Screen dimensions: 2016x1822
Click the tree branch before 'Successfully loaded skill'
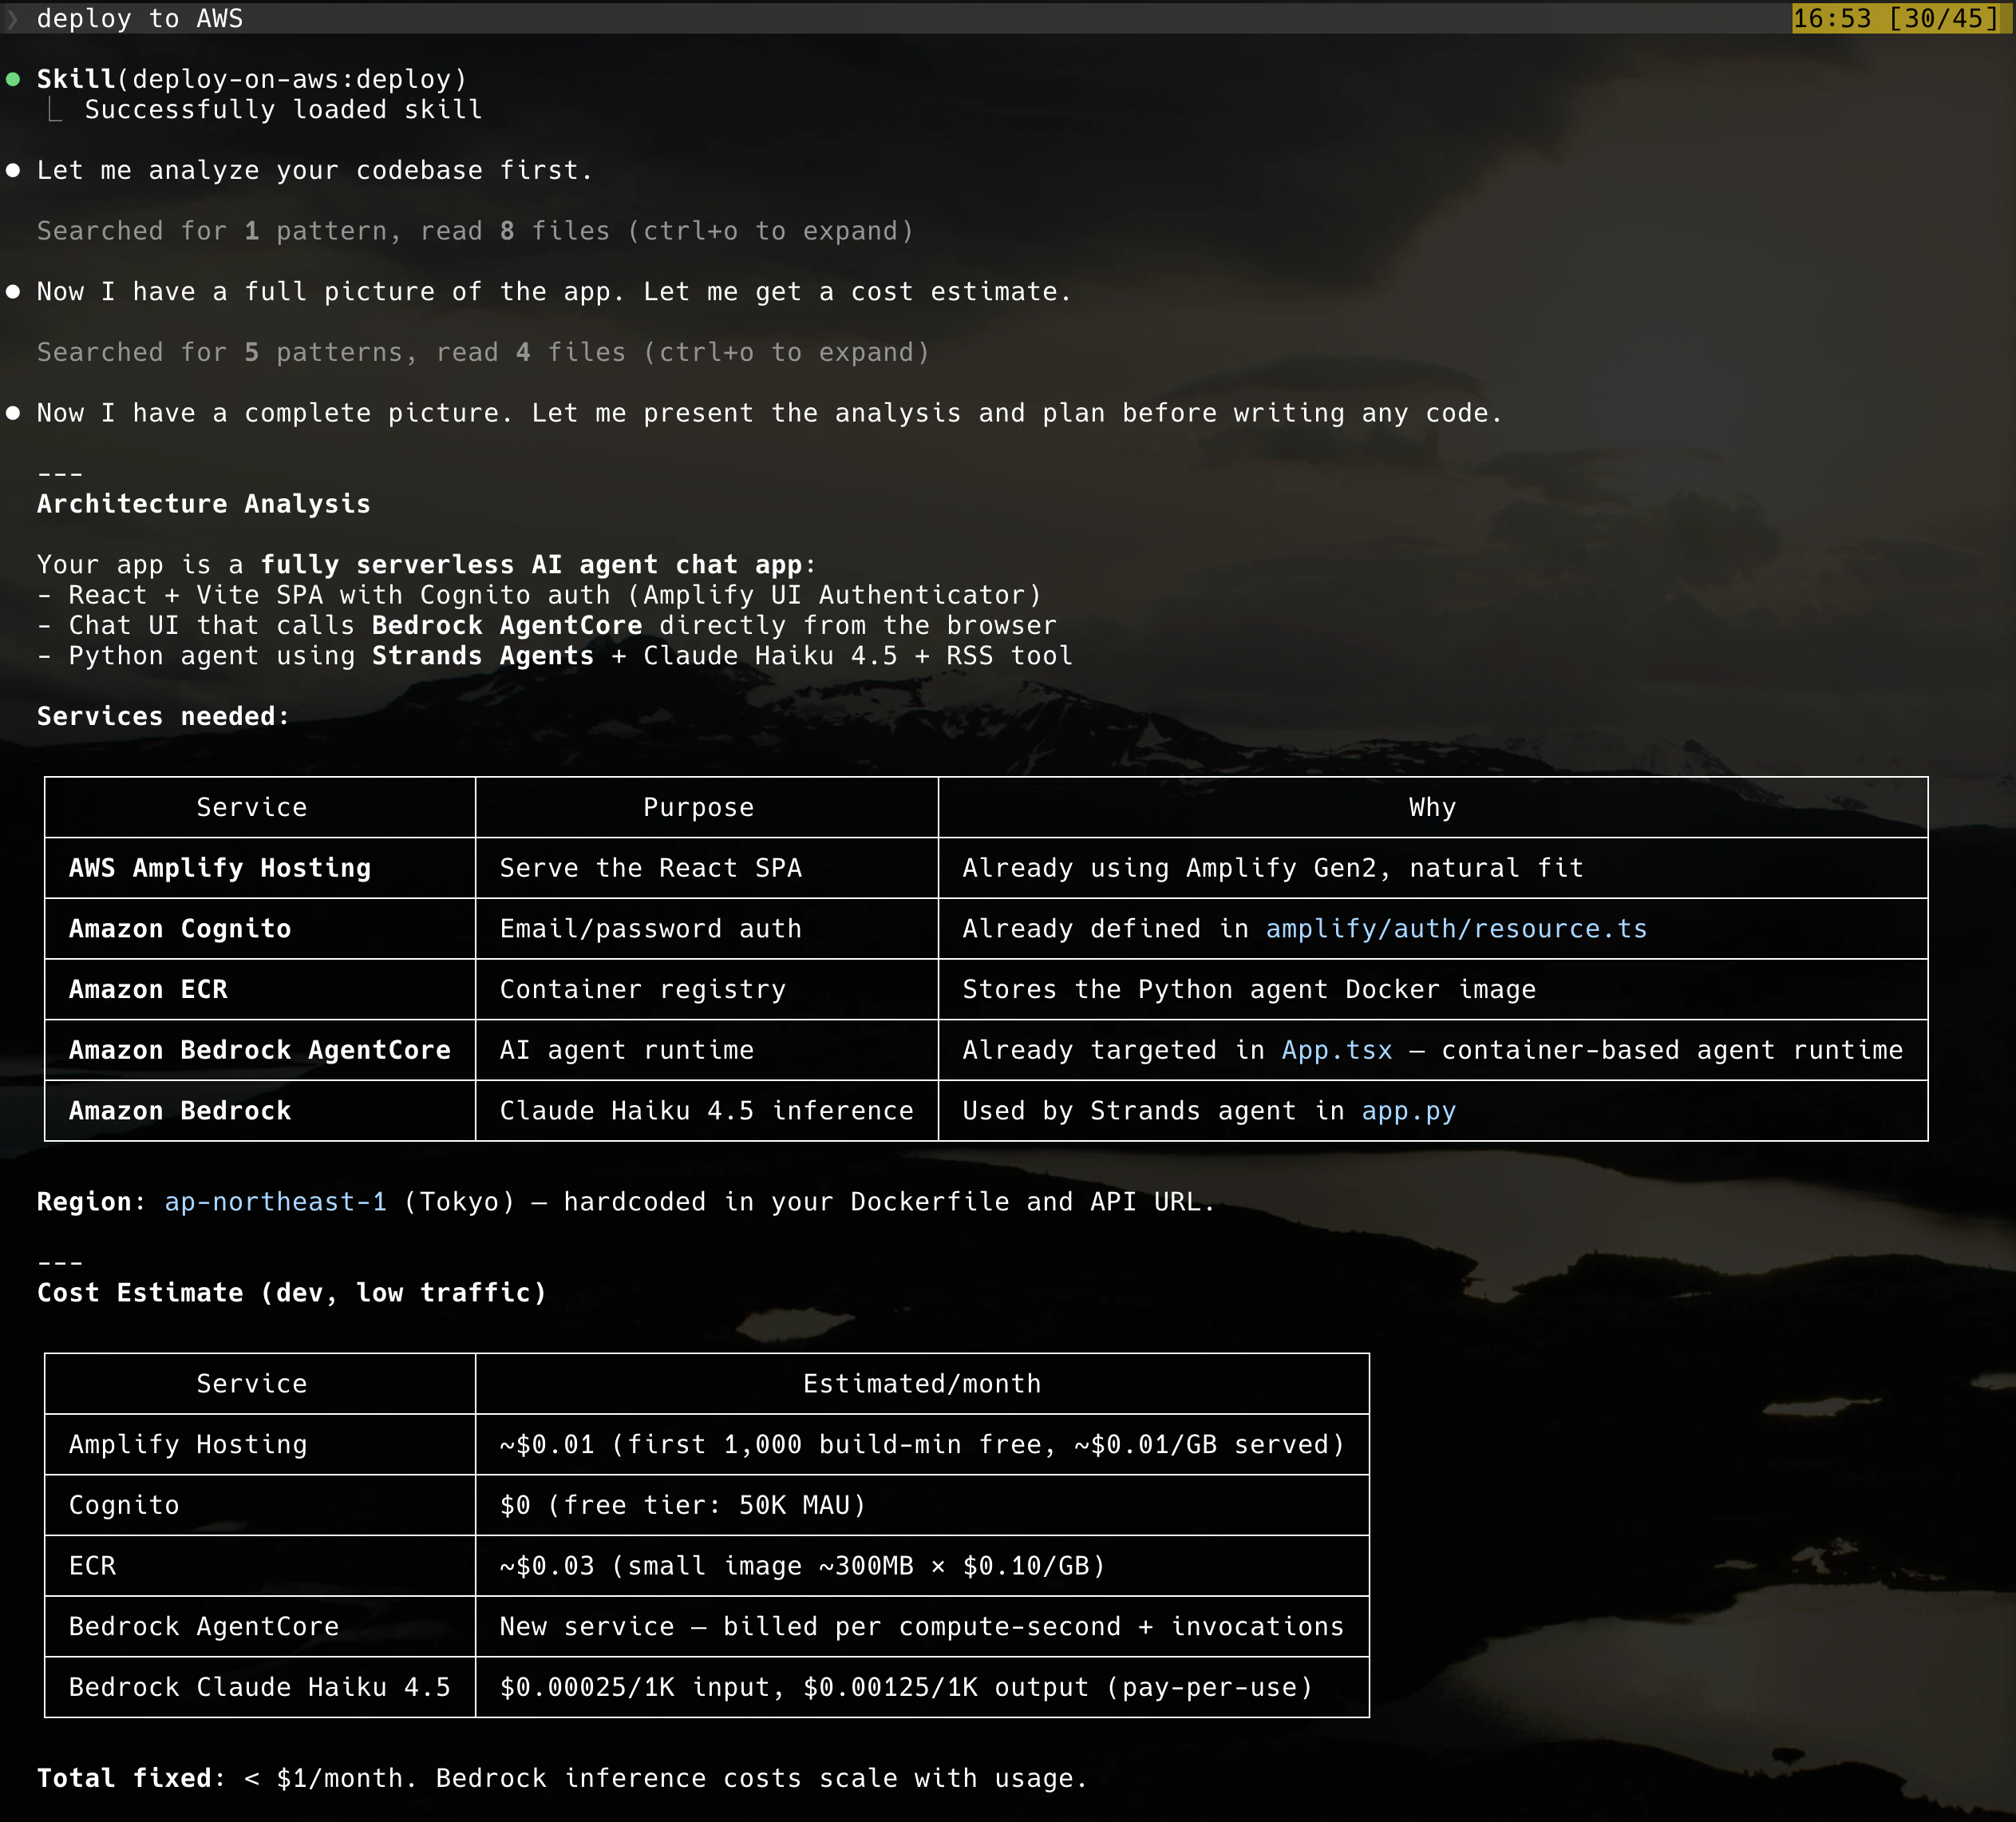(x=55, y=109)
